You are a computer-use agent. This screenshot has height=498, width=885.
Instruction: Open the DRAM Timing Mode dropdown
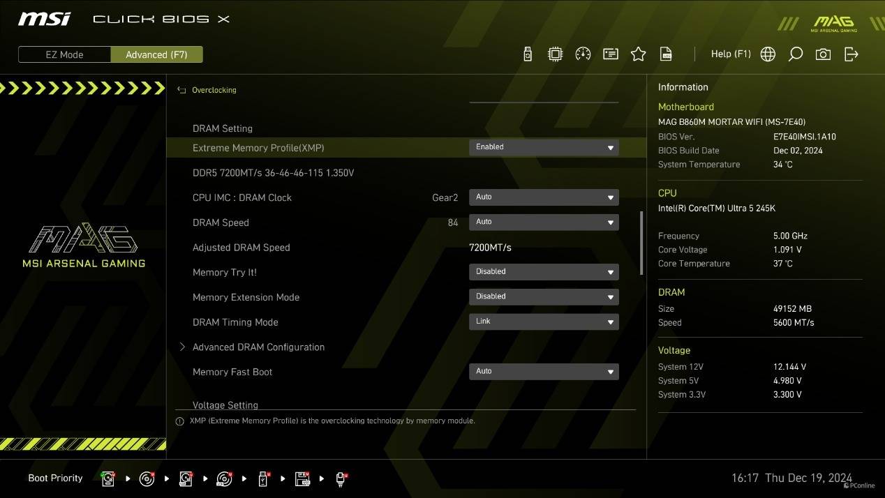pyautogui.click(x=543, y=322)
